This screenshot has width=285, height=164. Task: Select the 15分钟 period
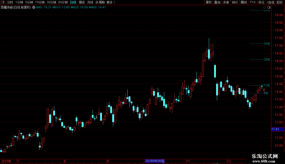[x=40, y=2]
